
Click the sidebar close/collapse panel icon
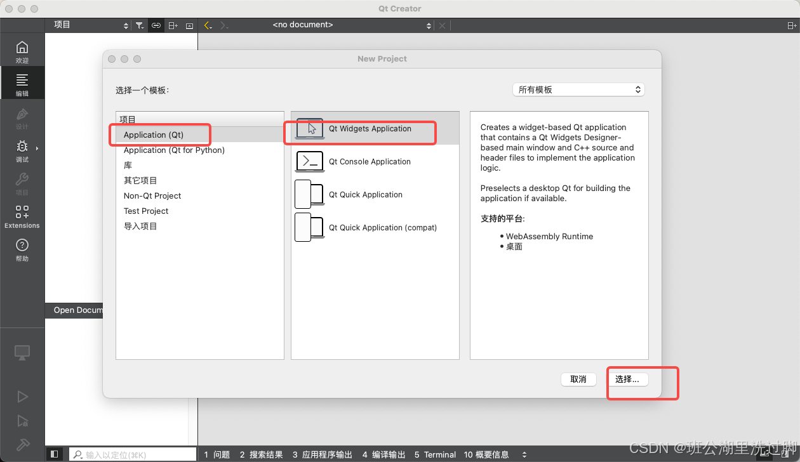click(189, 25)
